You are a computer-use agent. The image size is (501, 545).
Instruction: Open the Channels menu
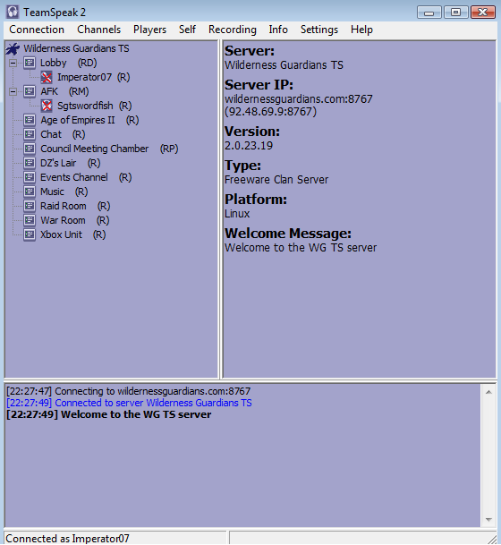(x=99, y=30)
